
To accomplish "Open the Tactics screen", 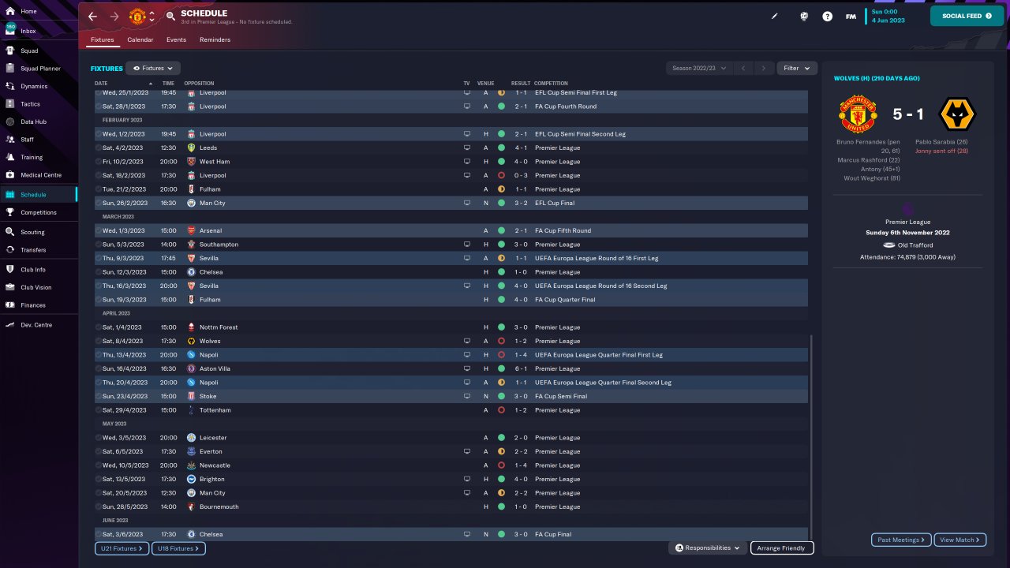I will point(30,104).
